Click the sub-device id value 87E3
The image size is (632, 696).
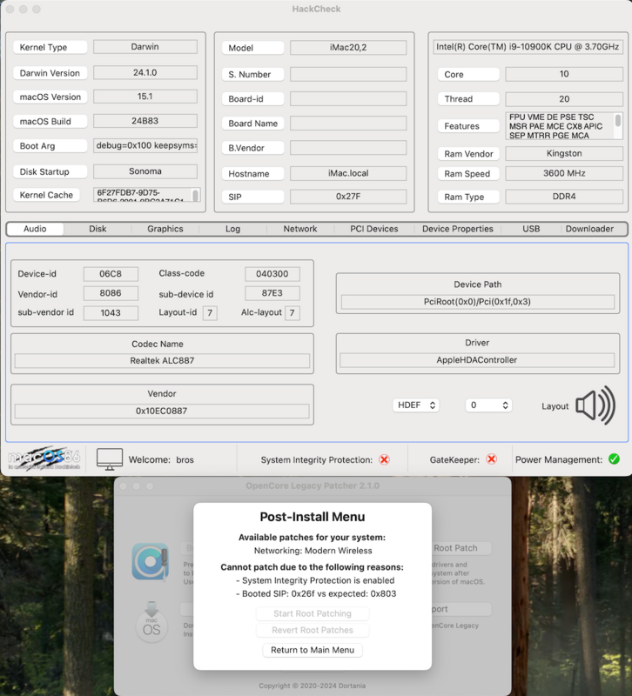pyautogui.click(x=272, y=293)
